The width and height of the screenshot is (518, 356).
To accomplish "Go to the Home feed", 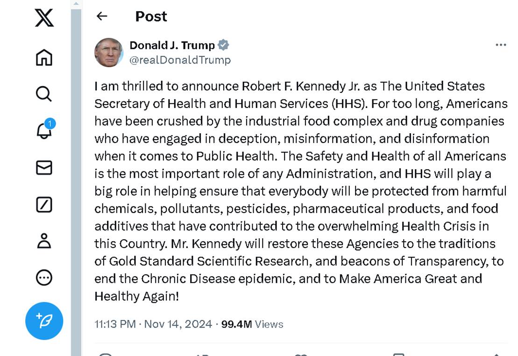I will coord(44,57).
